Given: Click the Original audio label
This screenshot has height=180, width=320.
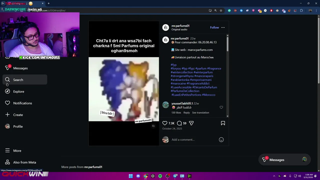Looking at the screenshot, I should pyautogui.click(x=179, y=29).
